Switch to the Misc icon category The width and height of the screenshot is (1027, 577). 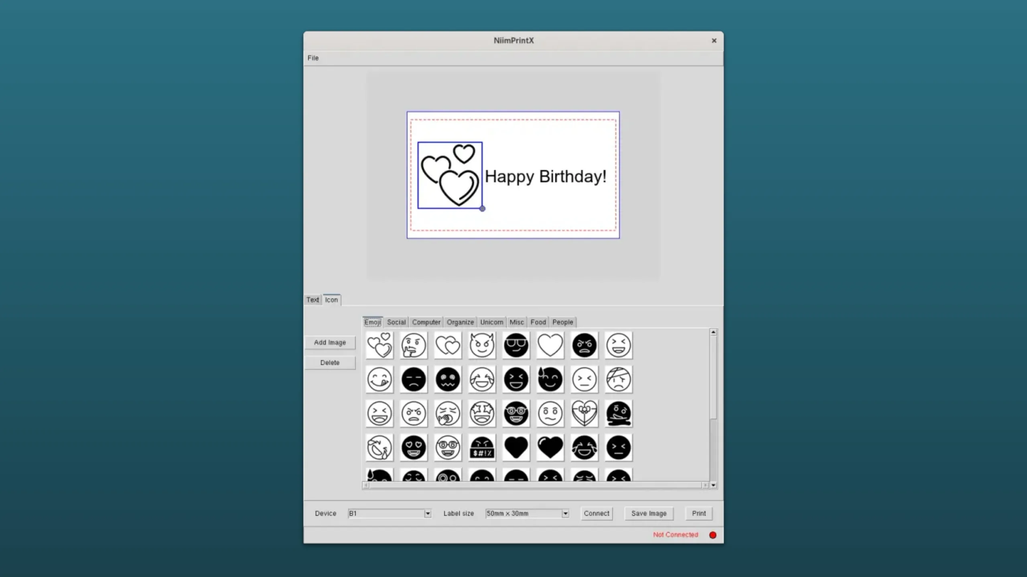click(x=517, y=322)
